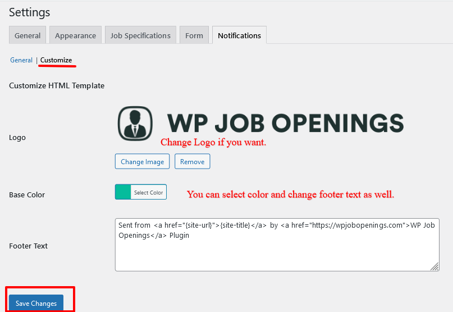Open the Select Color picker button
The width and height of the screenshot is (453, 312).
click(149, 192)
